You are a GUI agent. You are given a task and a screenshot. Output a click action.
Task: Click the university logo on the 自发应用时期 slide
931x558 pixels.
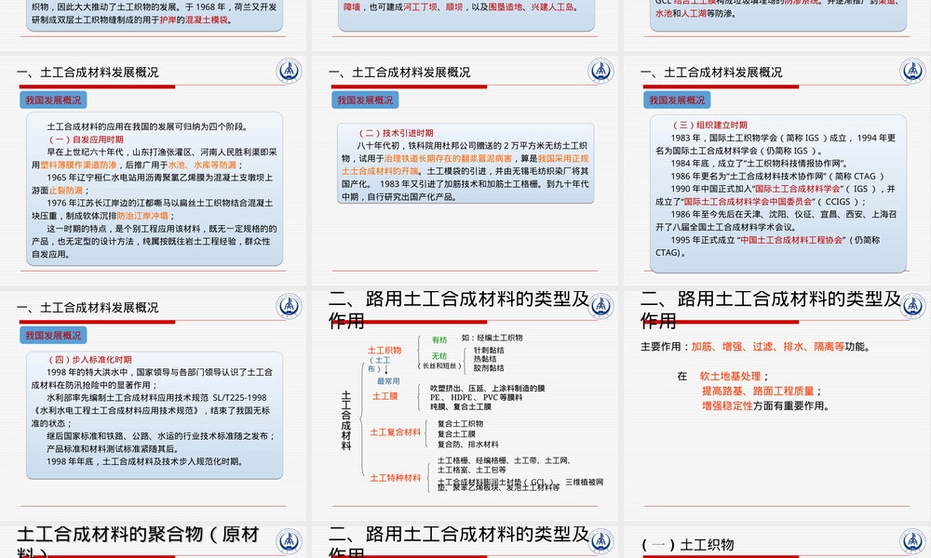[289, 72]
